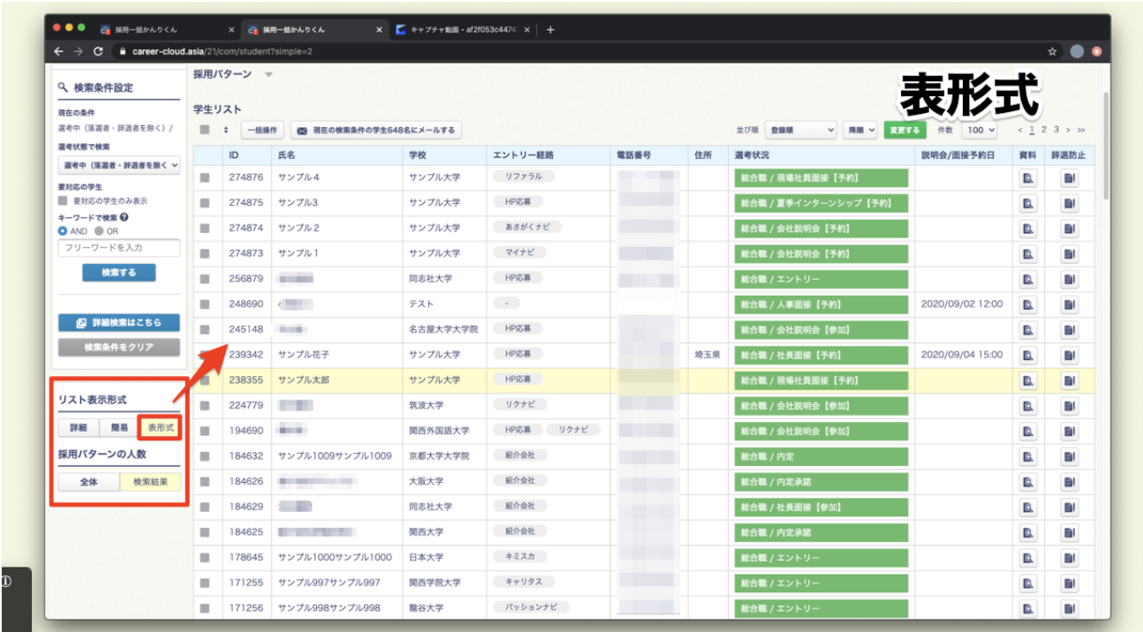Enable the 要対応の学生のみ表示 checkbox

click(x=63, y=201)
